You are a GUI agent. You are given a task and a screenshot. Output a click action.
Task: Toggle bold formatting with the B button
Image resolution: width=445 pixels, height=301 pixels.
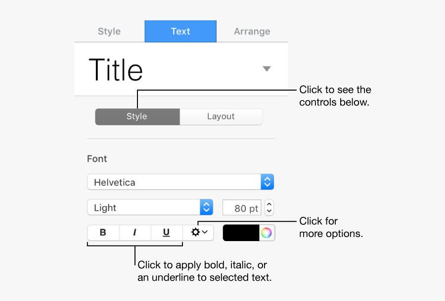pos(103,233)
